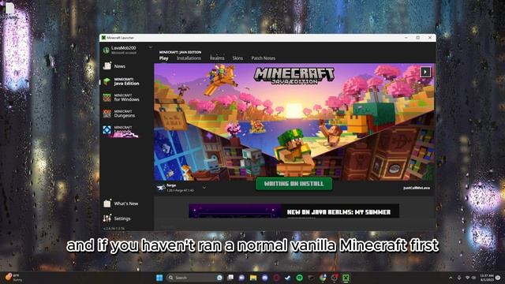505x284 pixels.
Task: Switch to the Skins tab
Action: 238,58
